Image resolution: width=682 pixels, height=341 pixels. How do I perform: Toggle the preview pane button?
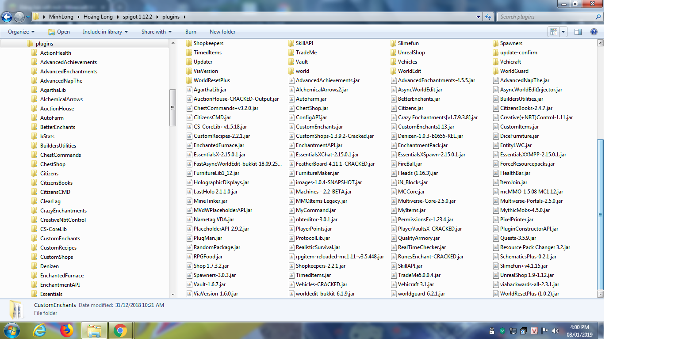tap(578, 32)
